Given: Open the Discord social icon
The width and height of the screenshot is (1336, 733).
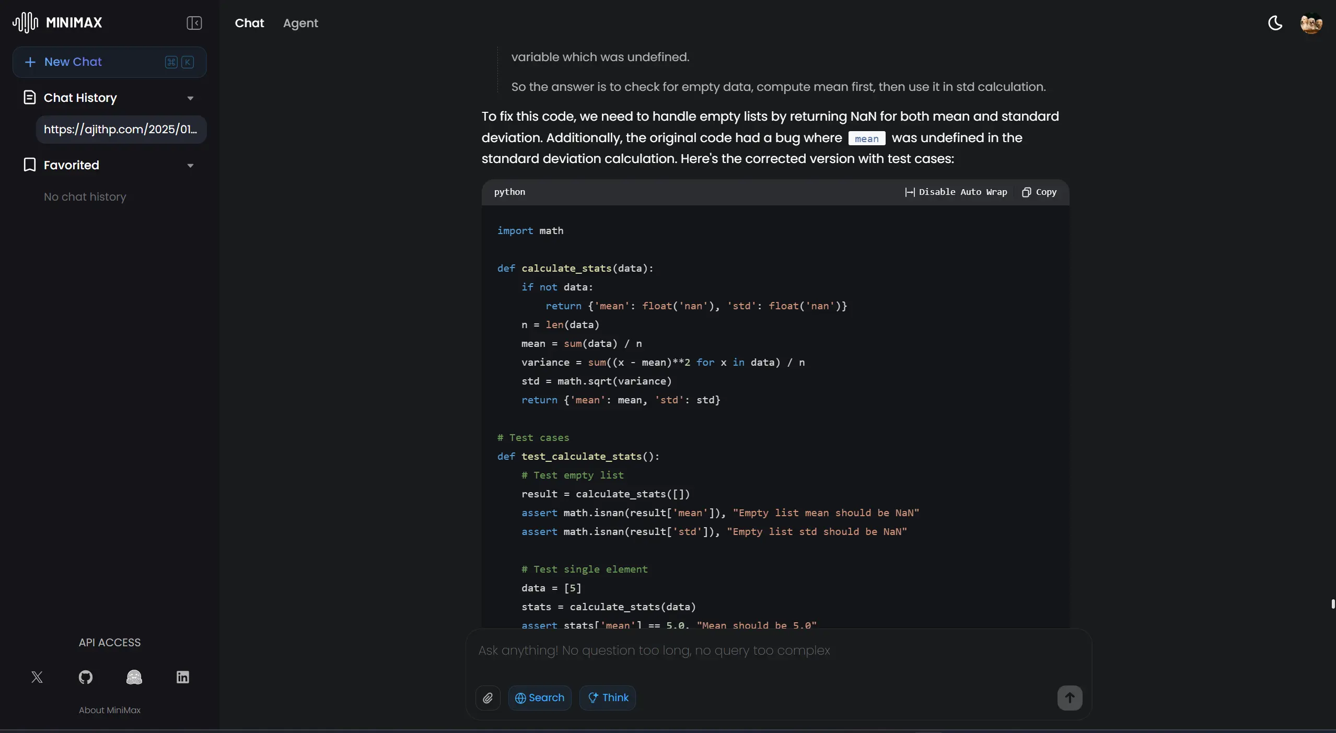Looking at the screenshot, I should tap(134, 677).
